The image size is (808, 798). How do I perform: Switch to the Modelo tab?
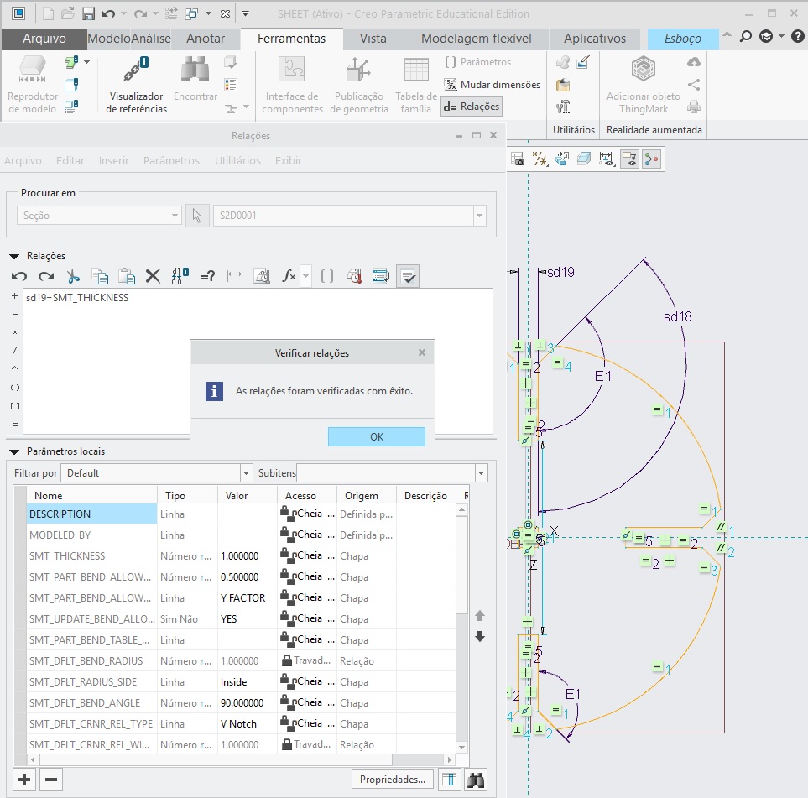click(x=108, y=39)
